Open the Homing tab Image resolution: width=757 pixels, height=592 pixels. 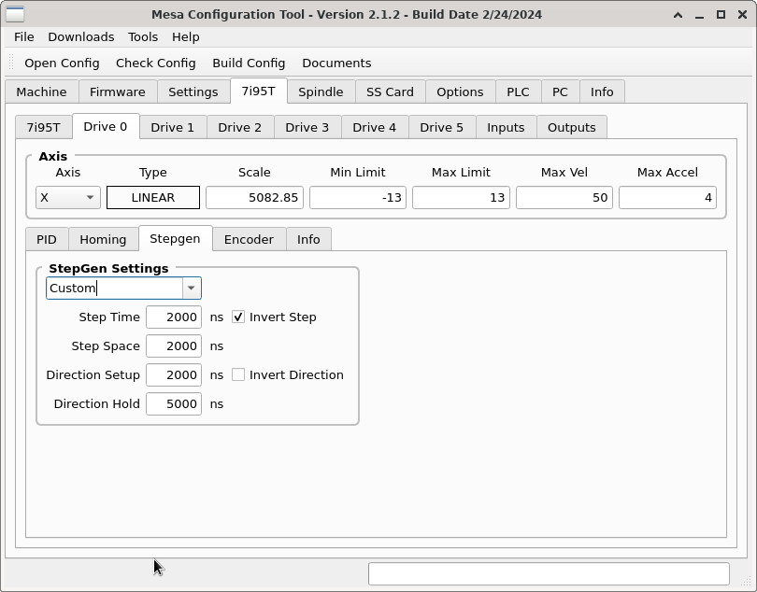point(103,239)
